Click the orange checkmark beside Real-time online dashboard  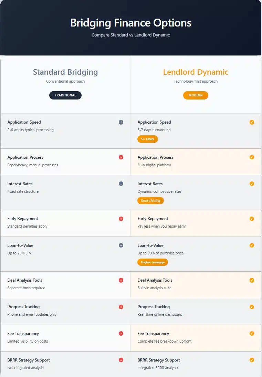click(x=252, y=307)
